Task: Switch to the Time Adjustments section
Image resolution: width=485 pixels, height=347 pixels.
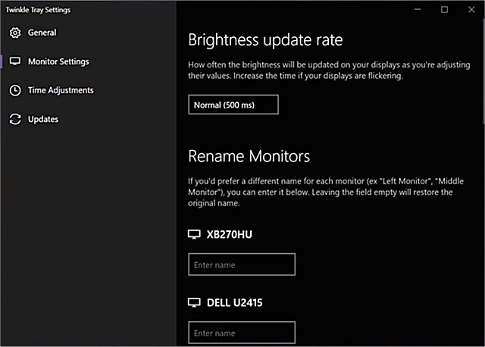Action: pos(61,90)
